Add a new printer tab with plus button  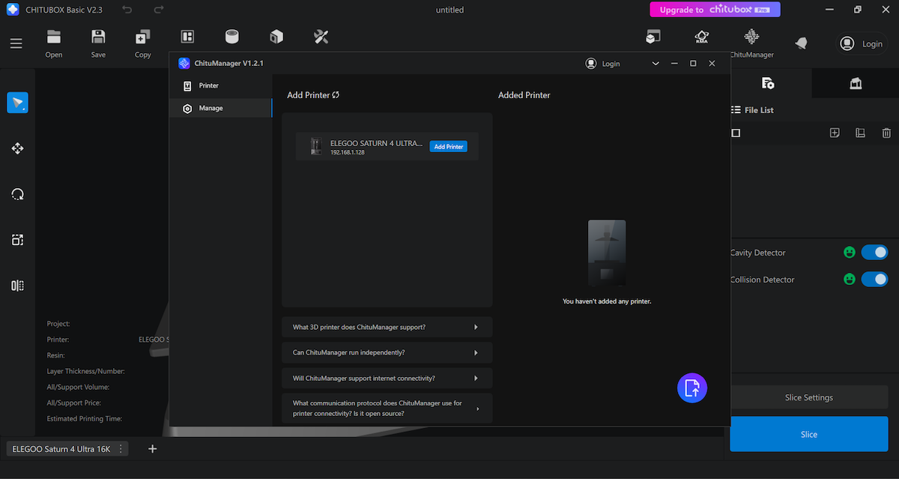tap(153, 449)
